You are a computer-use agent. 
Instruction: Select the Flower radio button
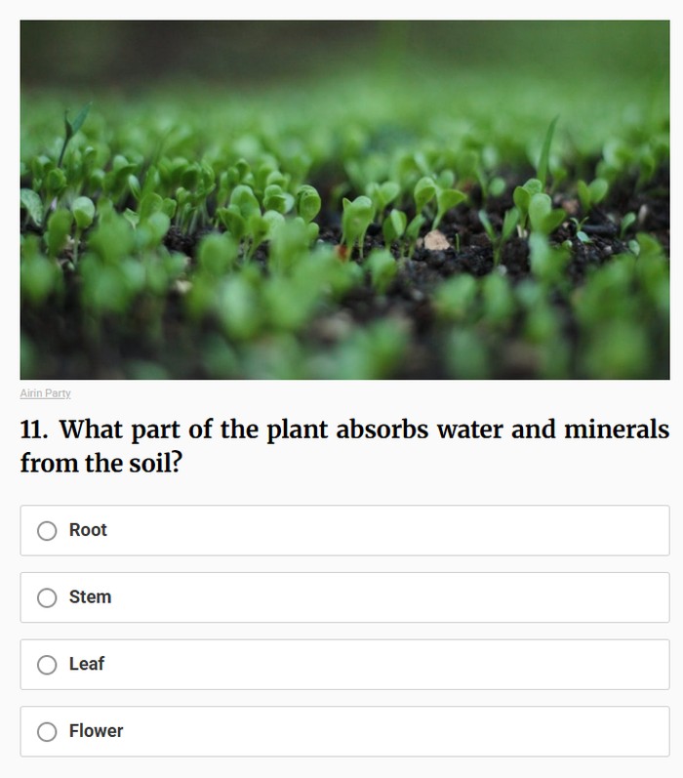[47, 731]
